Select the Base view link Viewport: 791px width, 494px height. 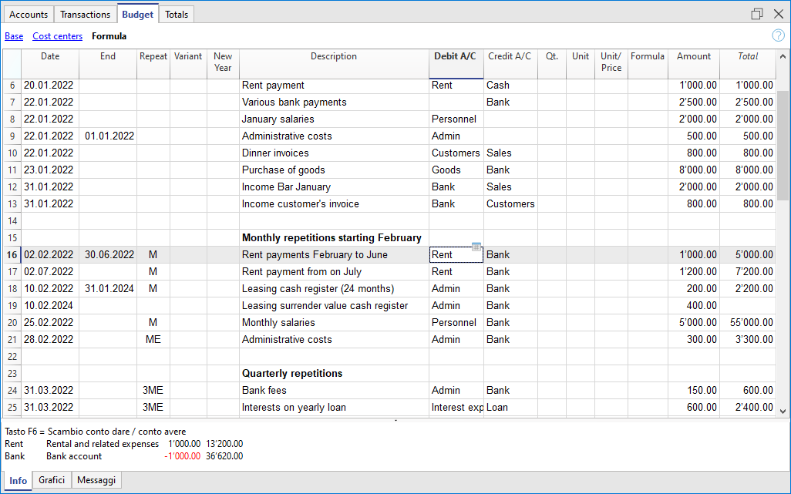(14, 36)
